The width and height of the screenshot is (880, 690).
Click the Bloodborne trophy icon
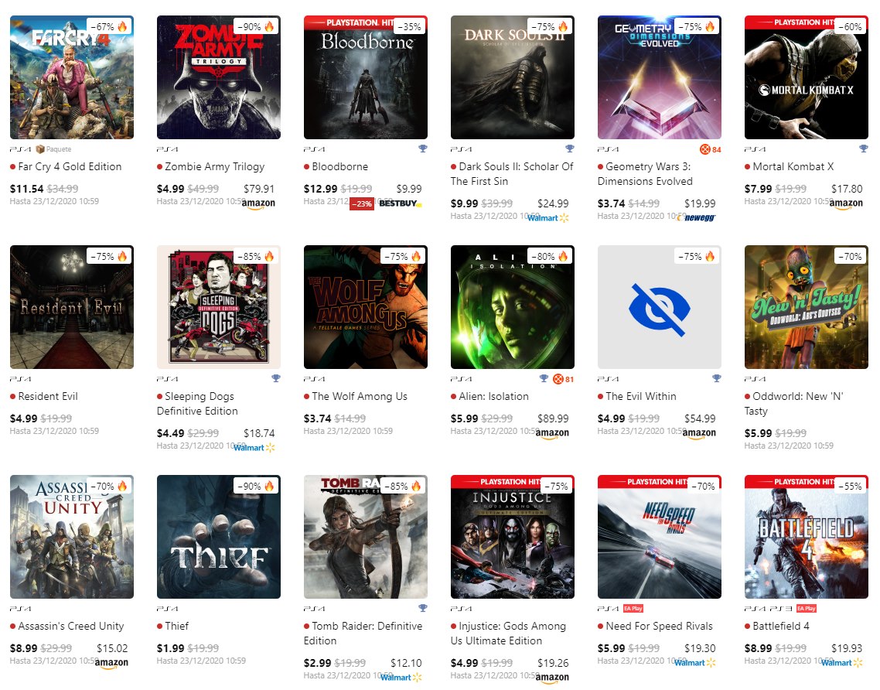[x=423, y=149]
